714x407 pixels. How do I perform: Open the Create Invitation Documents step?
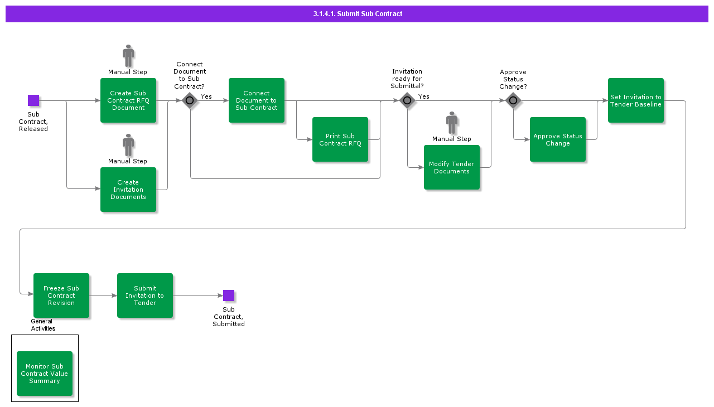pyautogui.click(x=128, y=190)
